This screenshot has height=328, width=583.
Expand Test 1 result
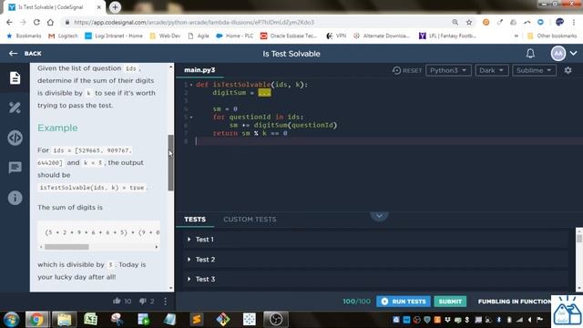(x=376, y=240)
